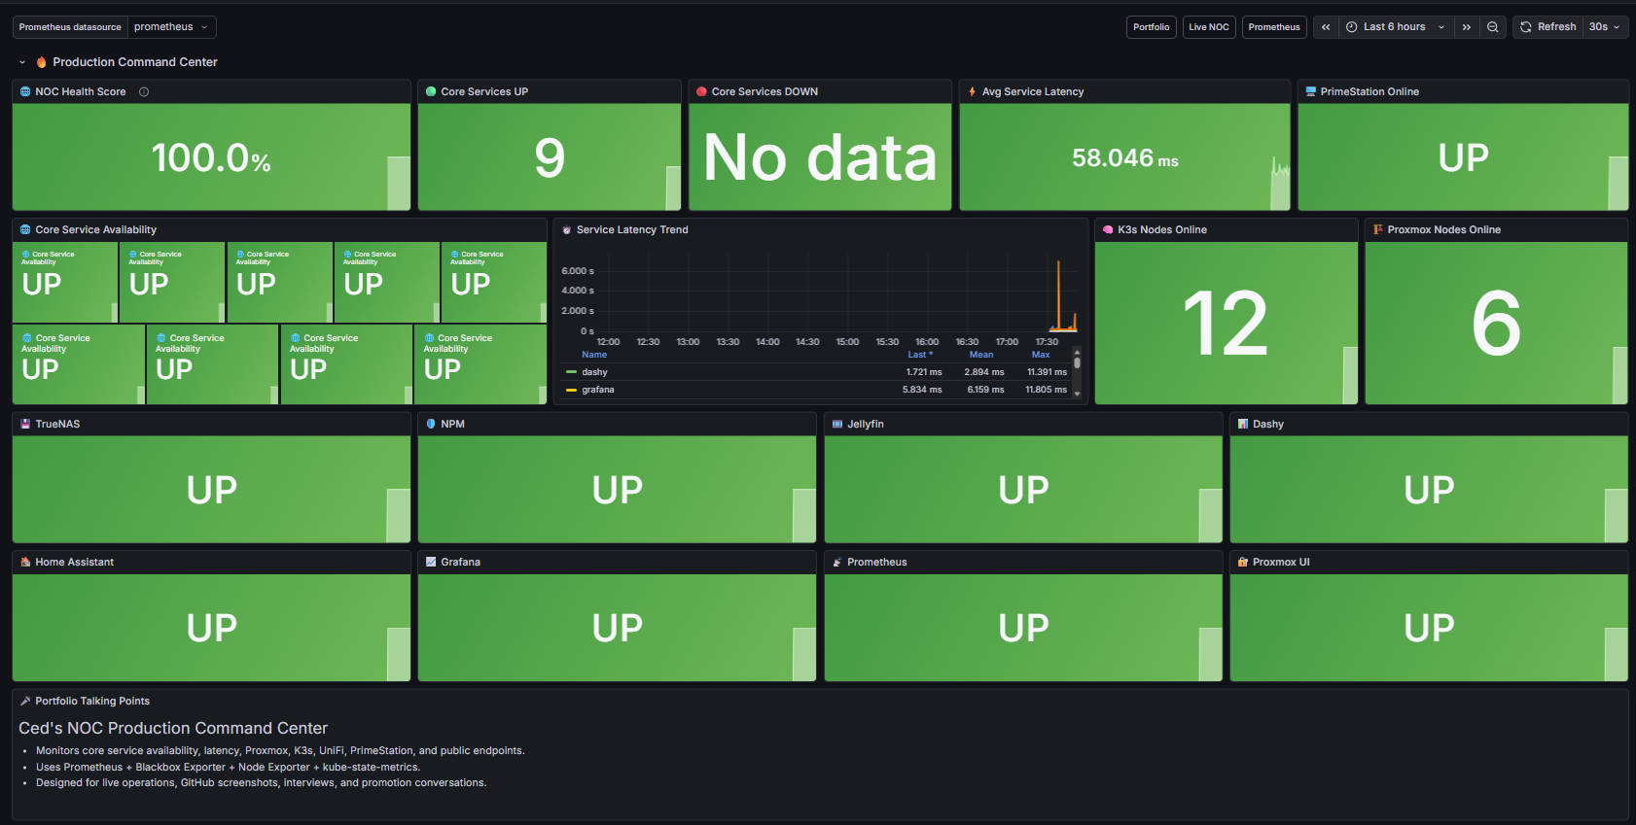Click the NPM shield icon
The width and height of the screenshot is (1636, 825).
[x=431, y=424]
